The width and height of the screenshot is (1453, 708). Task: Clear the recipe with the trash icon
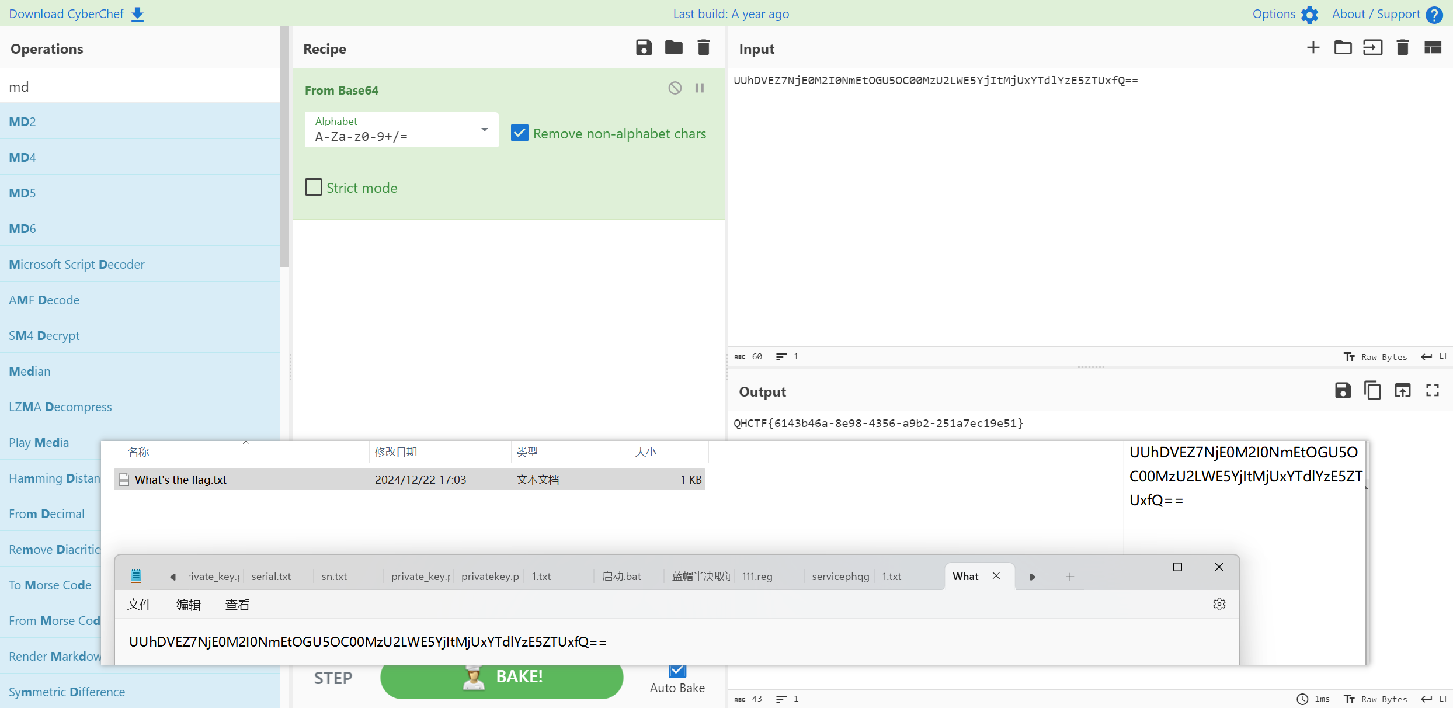(x=704, y=48)
